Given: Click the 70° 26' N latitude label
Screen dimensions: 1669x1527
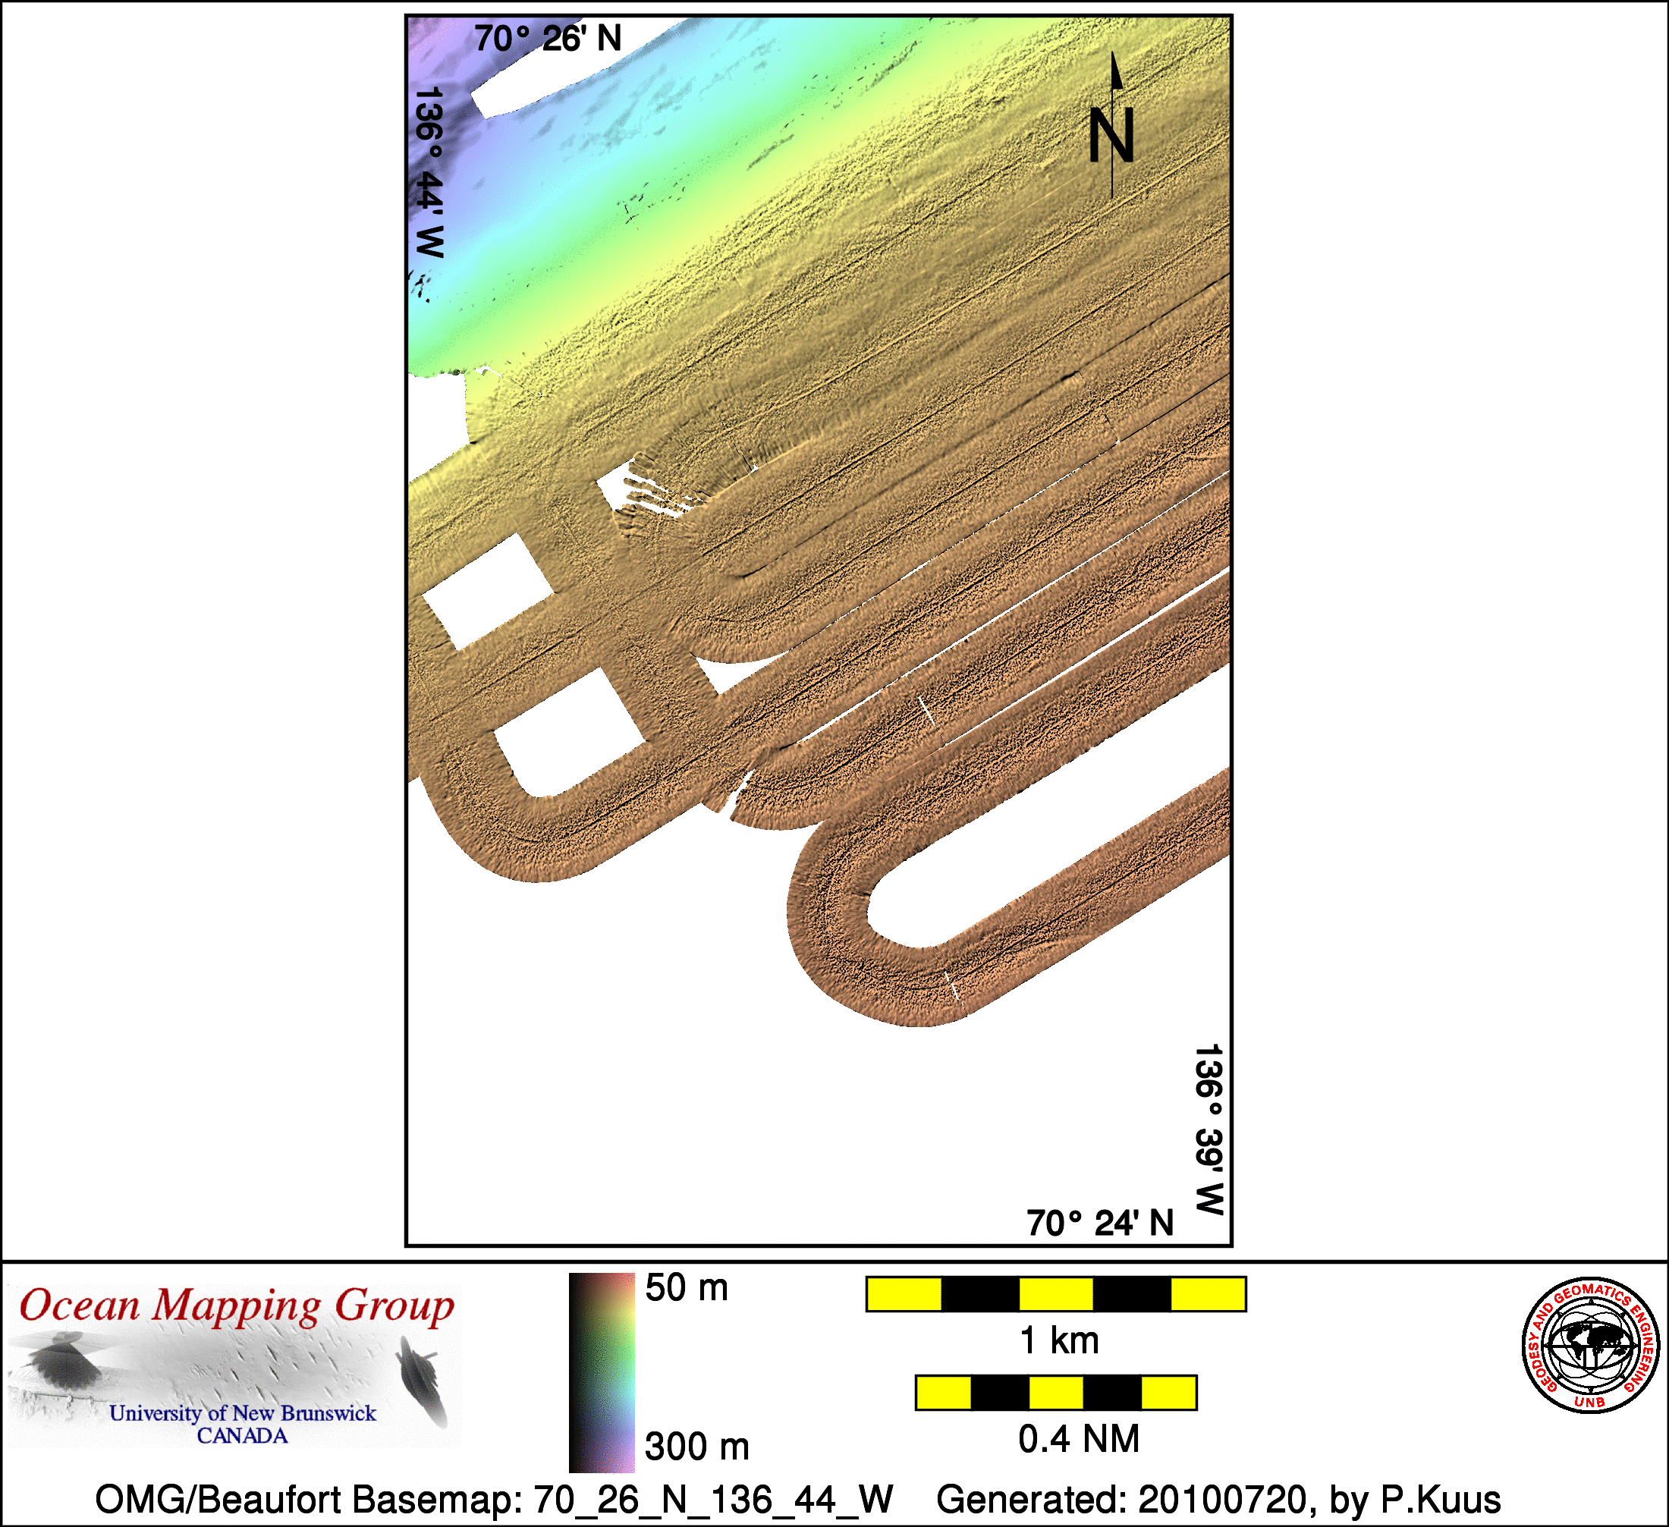Looking at the screenshot, I should (547, 39).
